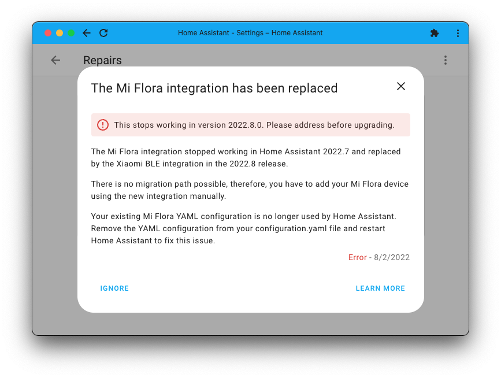Reload the Home Assistant page

point(103,33)
